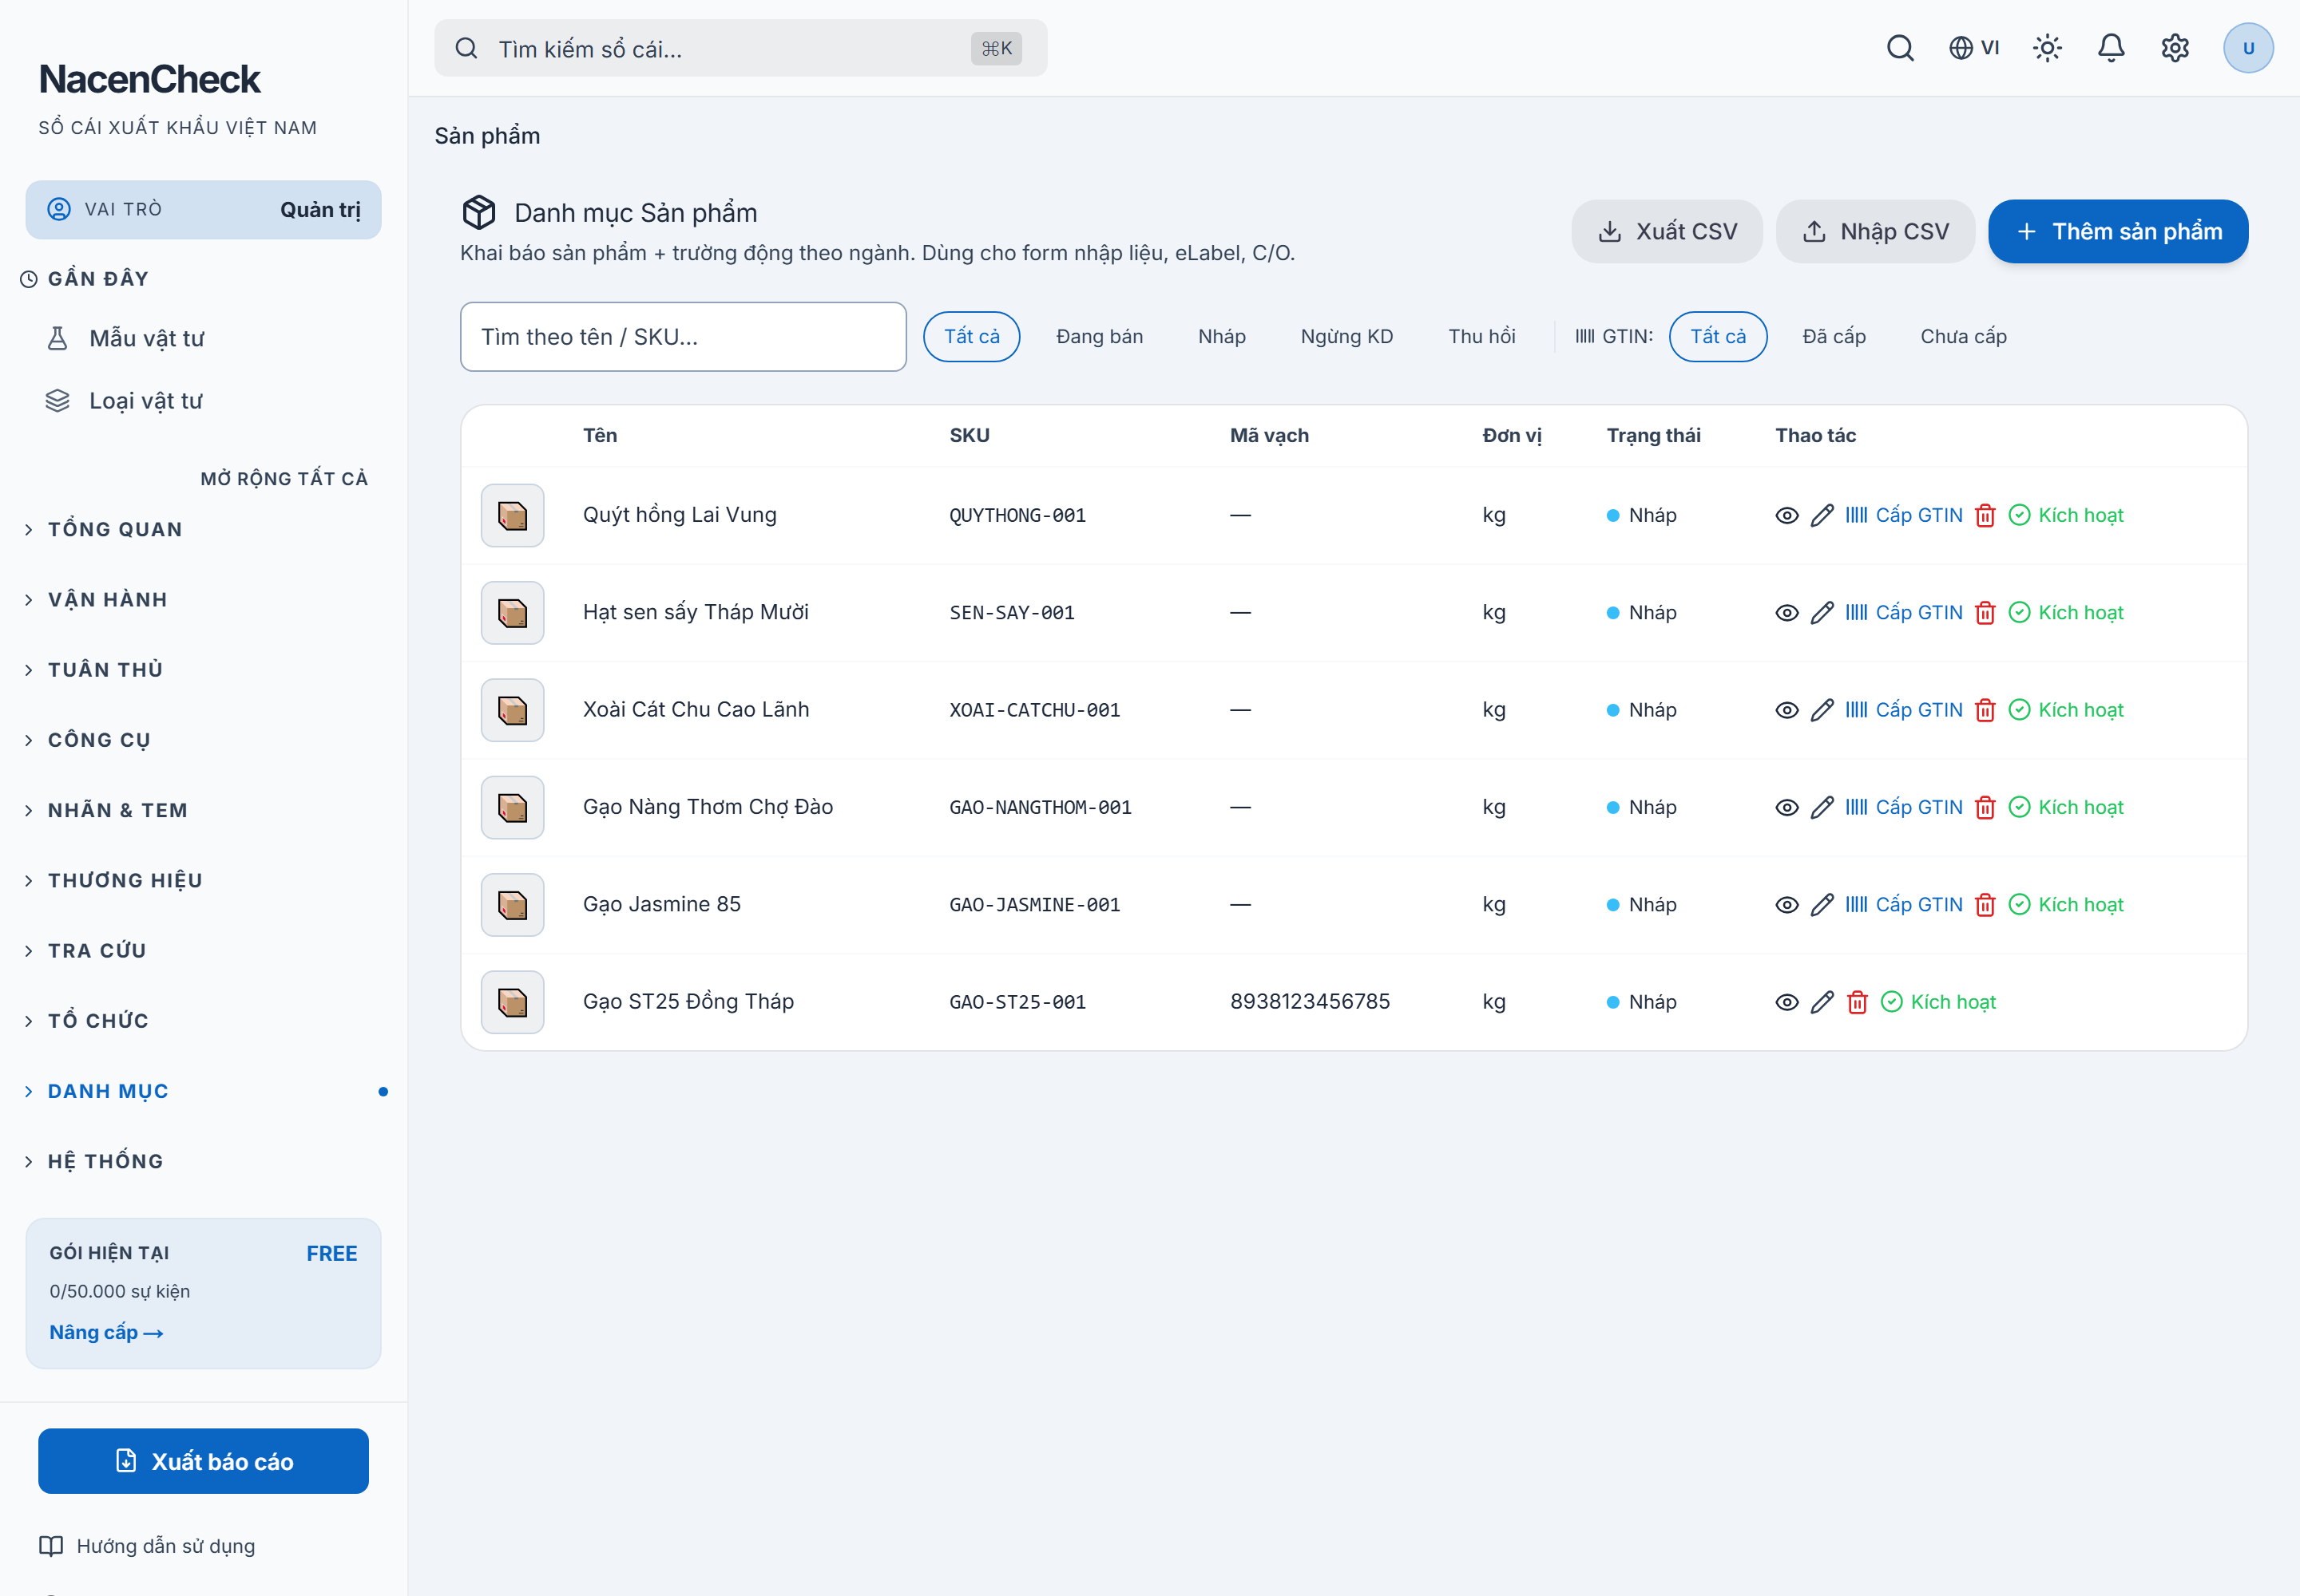
Task: View Gạo ST25 Đồng Tháp with eye icon
Action: point(1786,1002)
